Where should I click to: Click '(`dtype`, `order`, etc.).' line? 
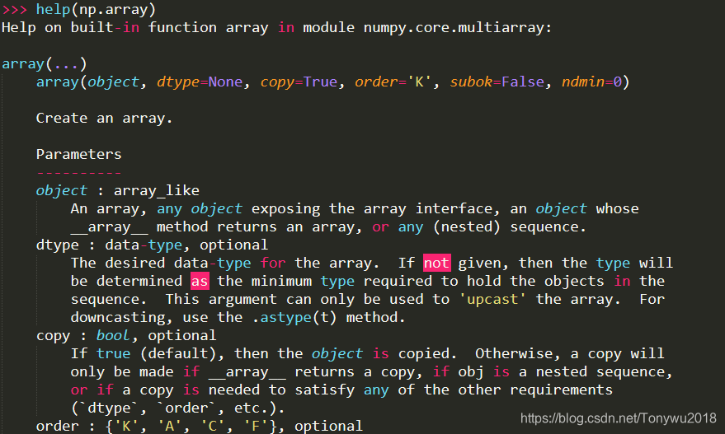[177, 408]
